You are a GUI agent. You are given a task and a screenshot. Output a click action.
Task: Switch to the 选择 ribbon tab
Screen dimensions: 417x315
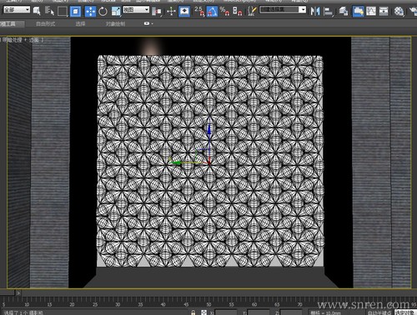tap(80, 24)
